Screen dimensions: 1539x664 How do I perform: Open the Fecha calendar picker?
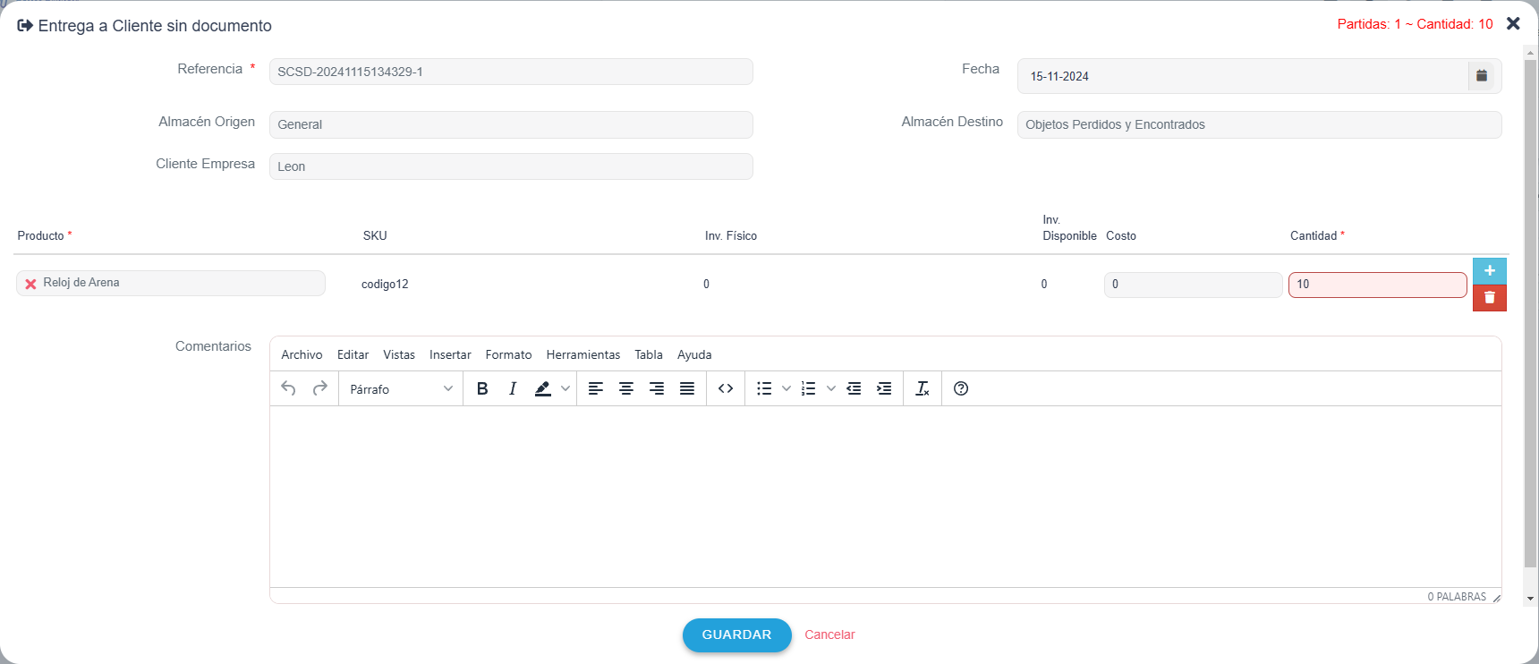[1482, 76]
